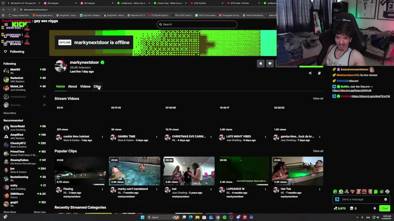Viewport: 394px width, 221px height.
Task: Click the heart follow icon
Action: [x=270, y=64]
